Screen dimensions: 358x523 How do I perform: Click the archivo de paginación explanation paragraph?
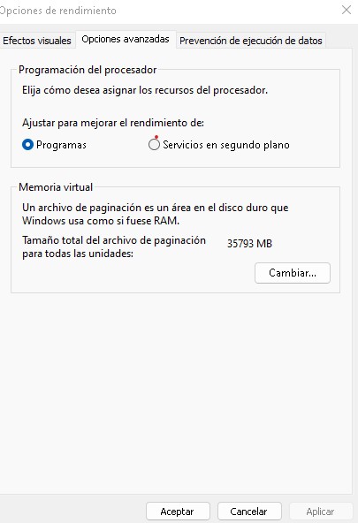pyautogui.click(x=156, y=214)
